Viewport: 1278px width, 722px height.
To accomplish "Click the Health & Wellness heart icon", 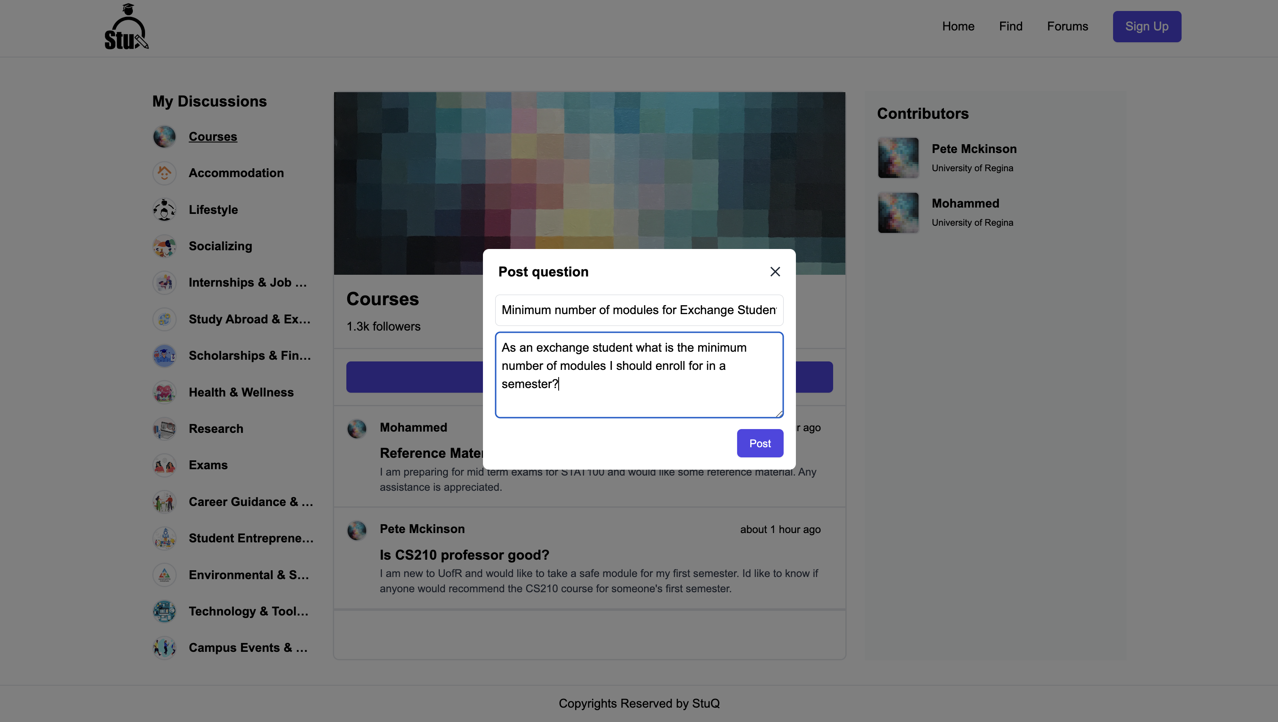I will [164, 392].
